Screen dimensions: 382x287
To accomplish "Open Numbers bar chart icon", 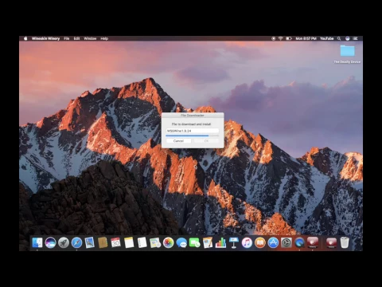I will coord(220,242).
